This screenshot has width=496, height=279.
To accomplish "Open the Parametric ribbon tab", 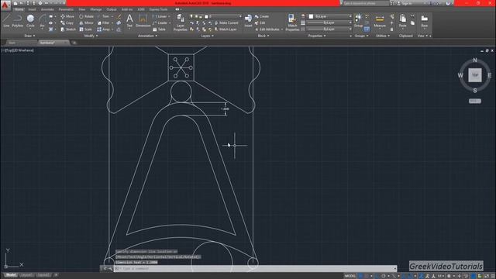I will click(66, 9).
